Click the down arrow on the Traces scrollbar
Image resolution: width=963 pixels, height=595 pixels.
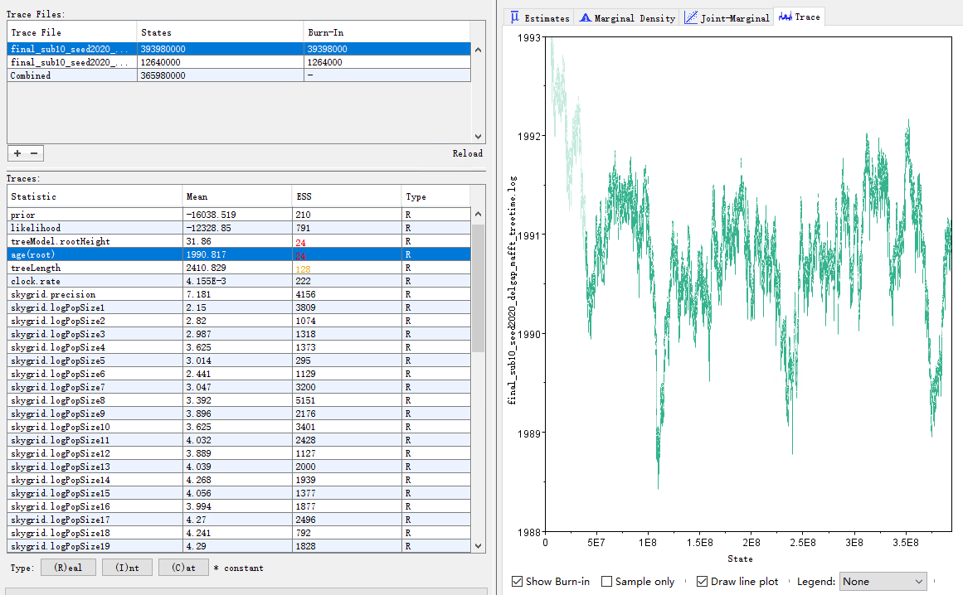click(478, 545)
